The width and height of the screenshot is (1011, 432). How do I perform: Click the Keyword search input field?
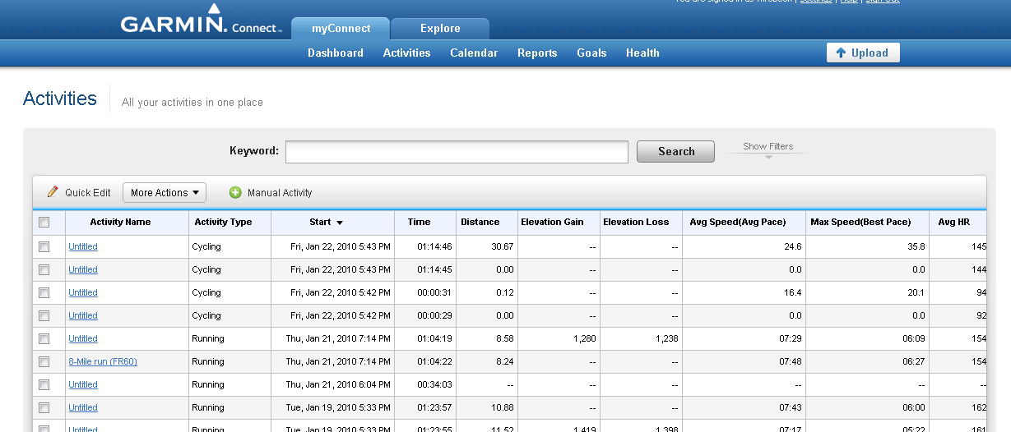click(x=457, y=152)
